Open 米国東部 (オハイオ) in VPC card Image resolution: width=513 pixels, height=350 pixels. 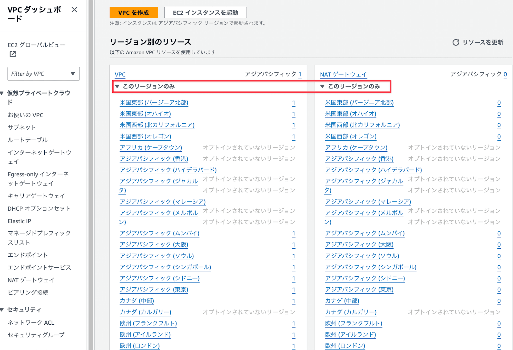point(145,114)
